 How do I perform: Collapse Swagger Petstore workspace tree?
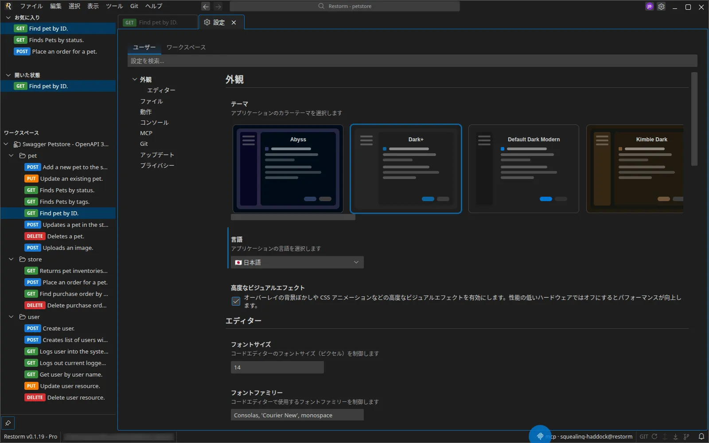point(6,144)
